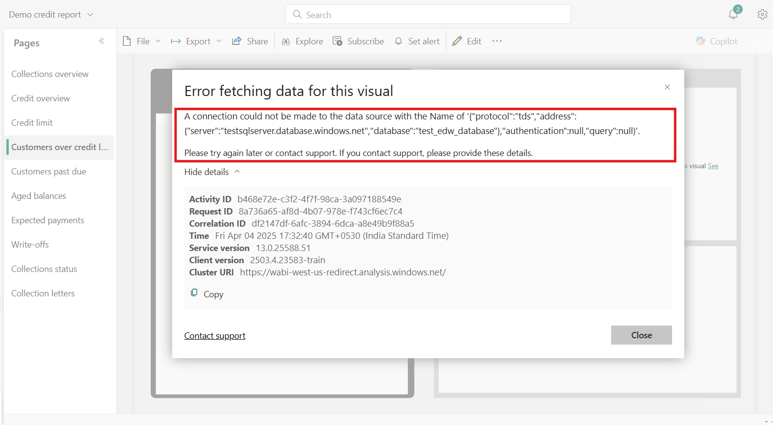Click the Correlation ID value df2147df
This screenshot has width=773, height=425.
pos(333,223)
